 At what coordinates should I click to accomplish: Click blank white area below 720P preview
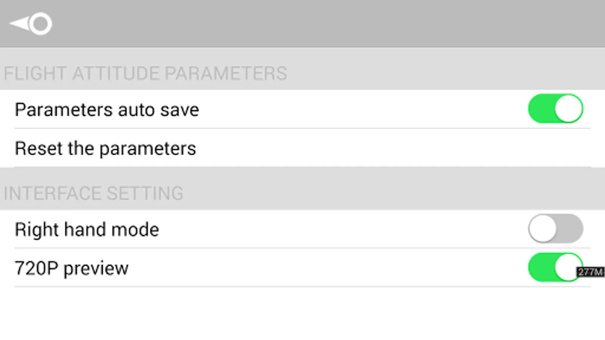pyautogui.click(x=302, y=314)
